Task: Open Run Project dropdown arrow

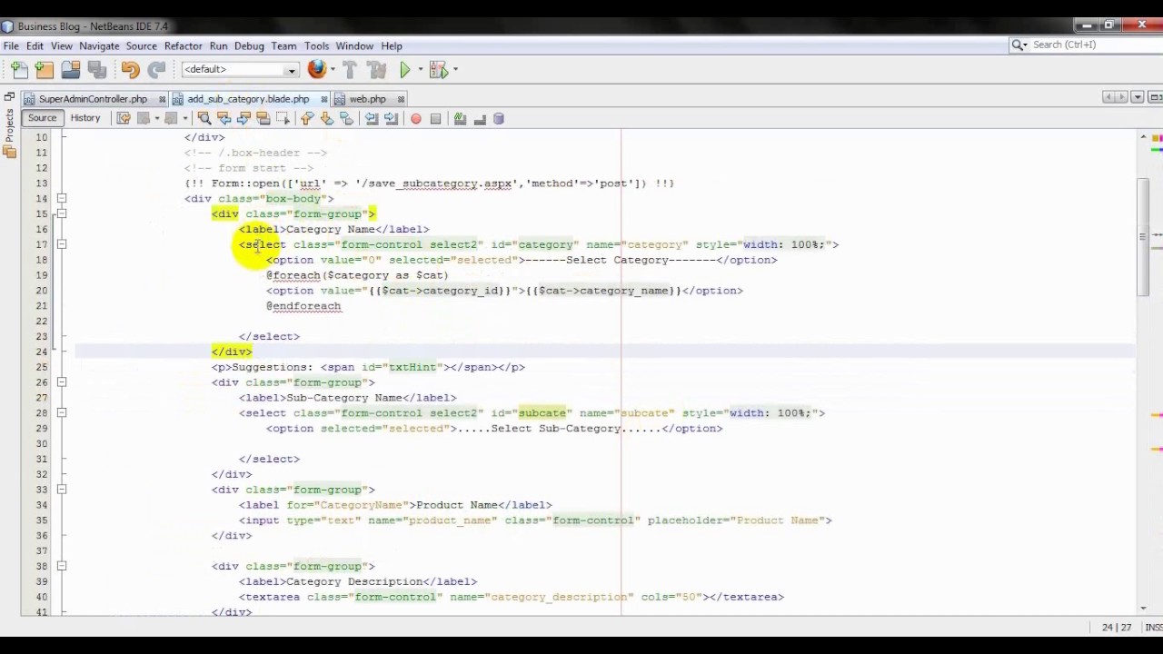Action: coord(421,70)
